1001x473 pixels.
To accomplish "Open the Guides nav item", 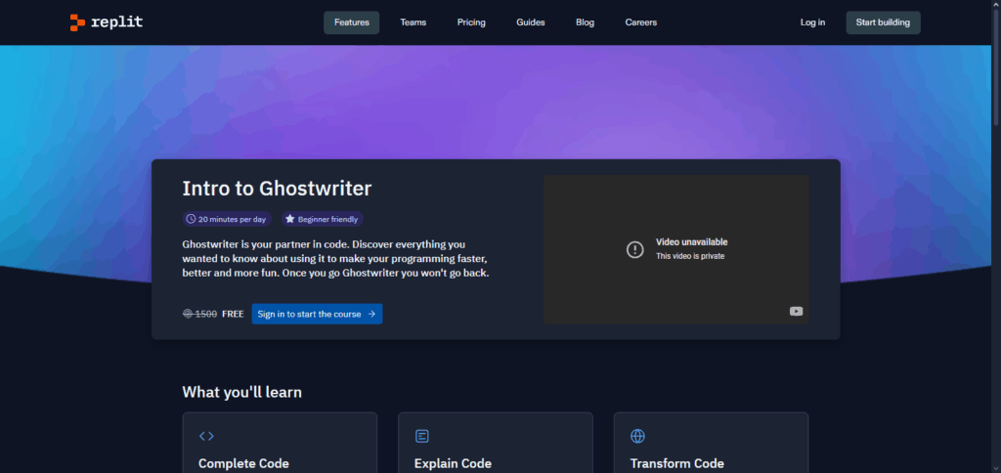I will 531,22.
